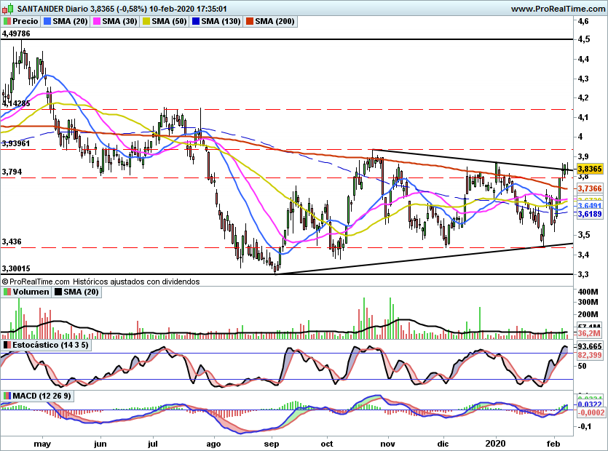Viewport: 608px width, 451px height.
Task: Open the Estocástico (14 3 5) label
Action: pos(50,345)
